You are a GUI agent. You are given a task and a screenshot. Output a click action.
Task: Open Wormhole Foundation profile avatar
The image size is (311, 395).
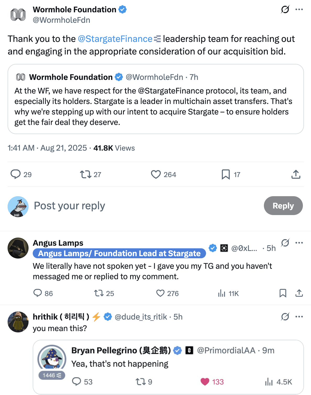[x=18, y=15]
